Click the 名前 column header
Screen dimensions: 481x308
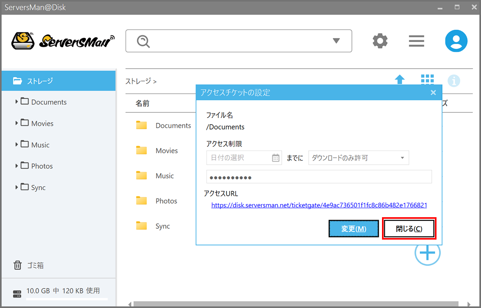pyautogui.click(x=142, y=104)
